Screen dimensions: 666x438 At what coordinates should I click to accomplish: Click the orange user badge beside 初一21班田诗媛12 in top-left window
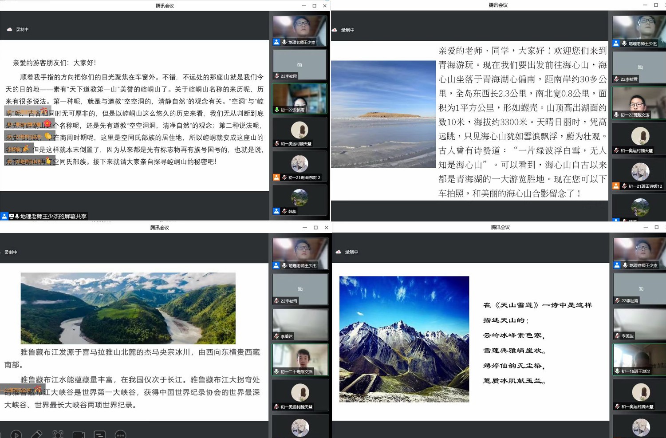(276, 178)
